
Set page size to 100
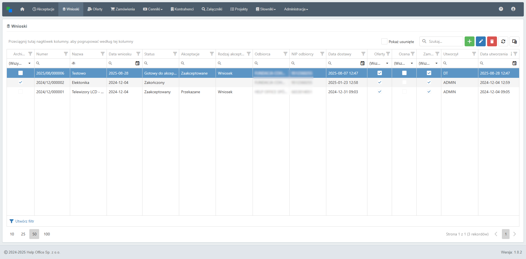[47, 234]
